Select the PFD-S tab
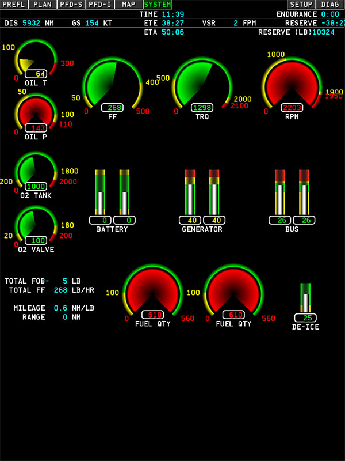The image size is (345, 461). (x=71, y=5)
